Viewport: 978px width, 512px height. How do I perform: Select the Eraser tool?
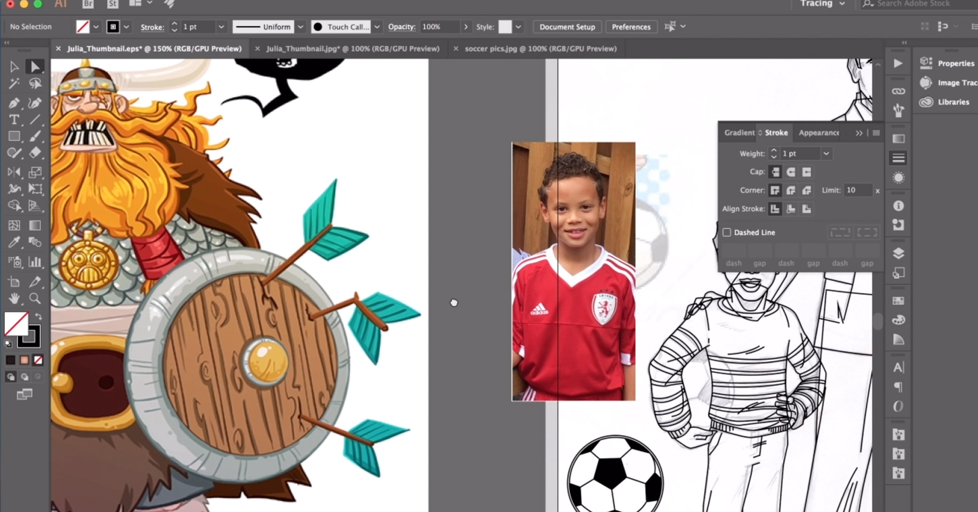coord(35,153)
